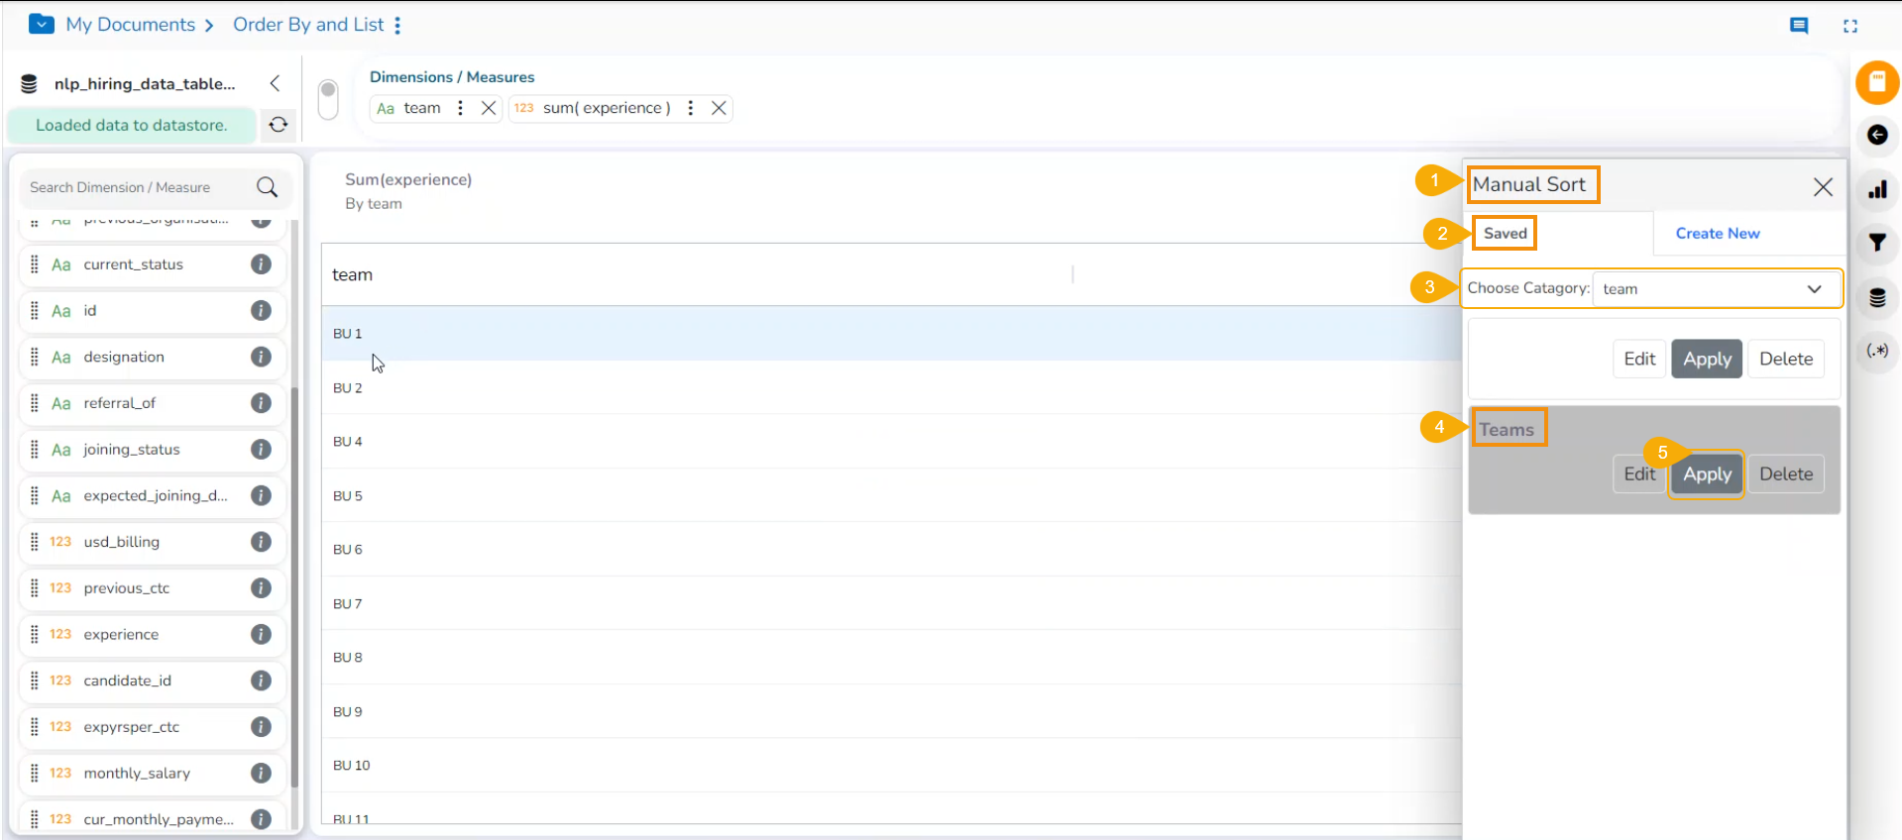Show info for previous_ctc field

click(261, 588)
